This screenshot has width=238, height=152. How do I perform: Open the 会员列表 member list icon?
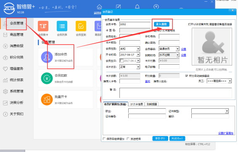click(x=62, y=26)
